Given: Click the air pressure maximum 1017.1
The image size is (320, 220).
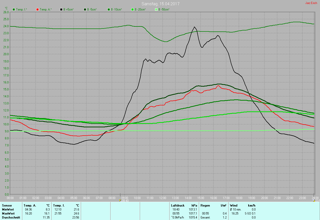Looking at the screenshot, I should click(x=193, y=214).
